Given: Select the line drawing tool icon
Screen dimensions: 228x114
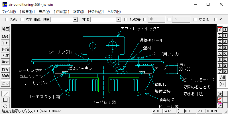Looking at the screenshot, I should (5, 94).
